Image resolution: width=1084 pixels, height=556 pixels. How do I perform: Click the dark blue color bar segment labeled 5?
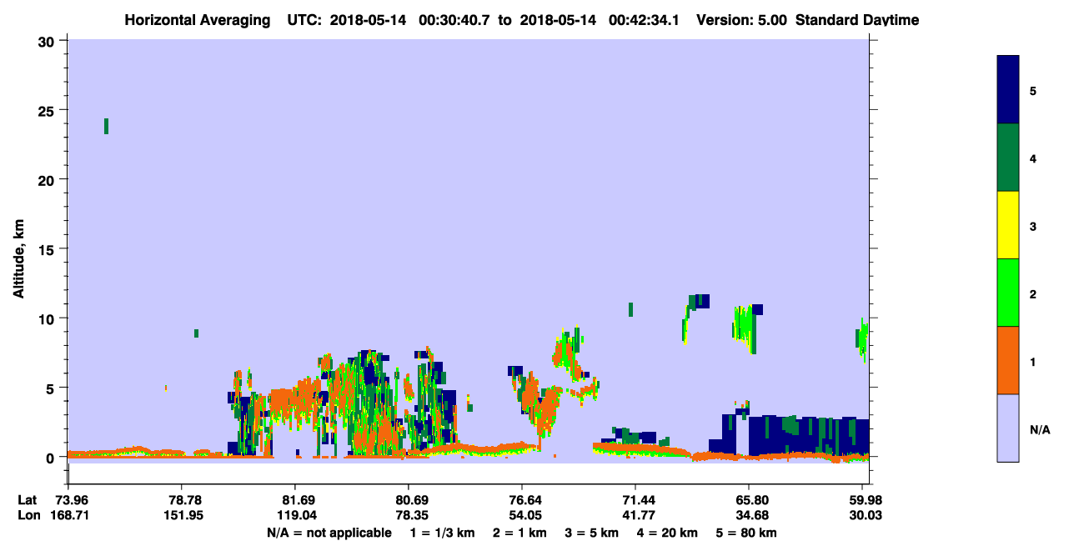[1008, 89]
